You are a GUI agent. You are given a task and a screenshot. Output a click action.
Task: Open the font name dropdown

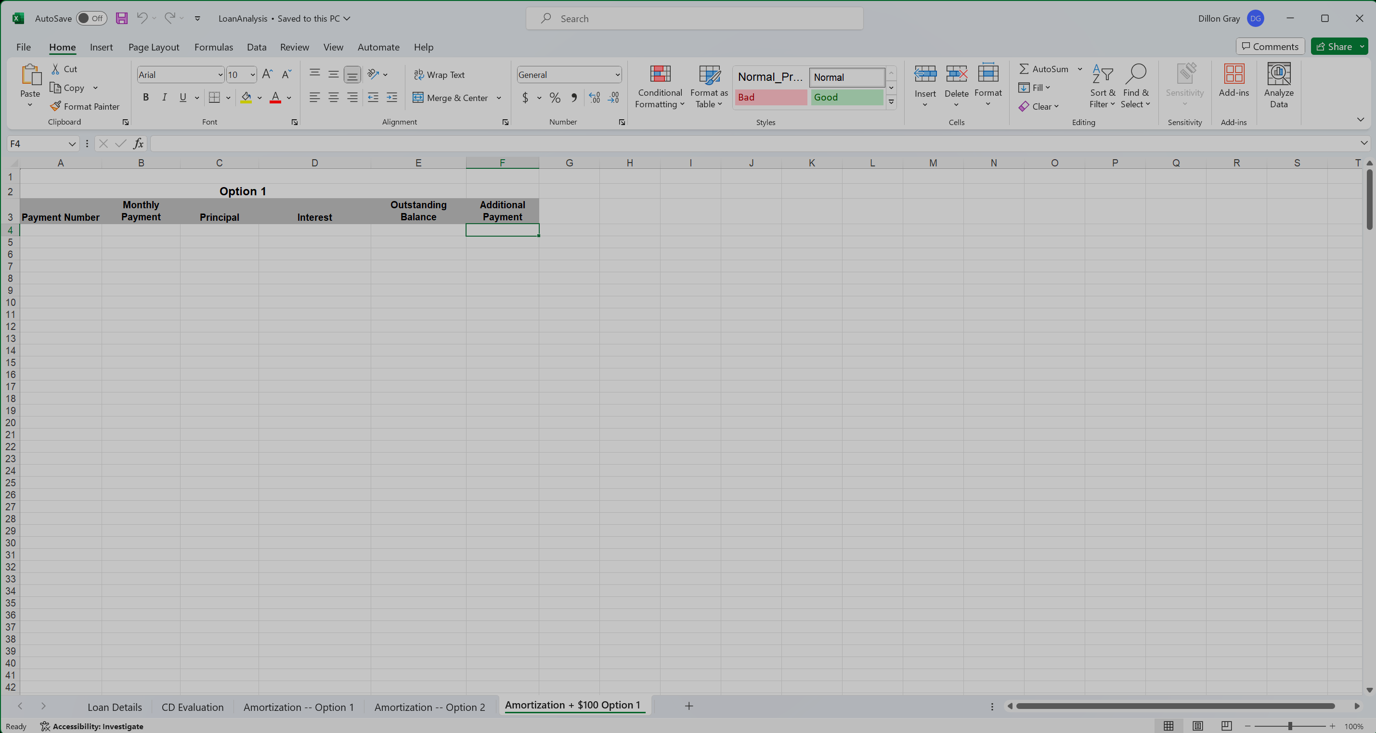(220, 75)
